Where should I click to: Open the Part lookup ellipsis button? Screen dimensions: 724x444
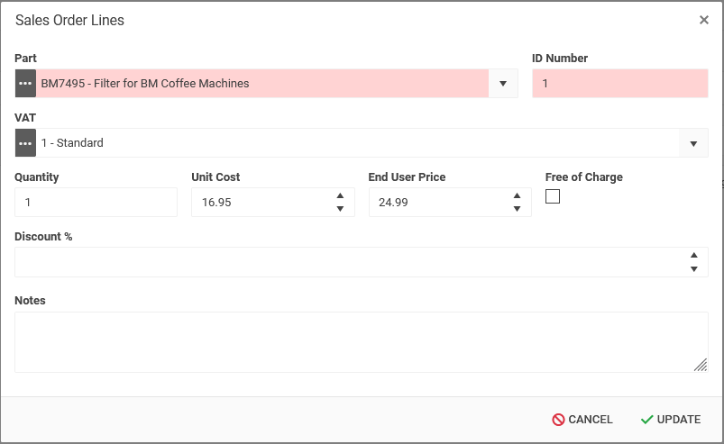[x=25, y=84]
